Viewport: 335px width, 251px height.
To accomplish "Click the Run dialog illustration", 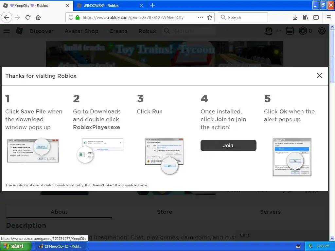I will [164, 156].
